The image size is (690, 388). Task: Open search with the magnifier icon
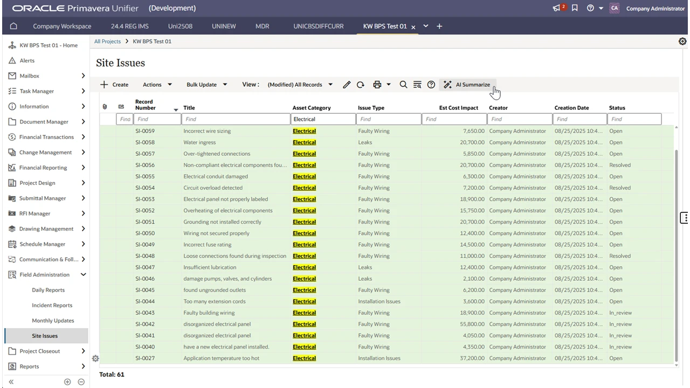point(403,85)
